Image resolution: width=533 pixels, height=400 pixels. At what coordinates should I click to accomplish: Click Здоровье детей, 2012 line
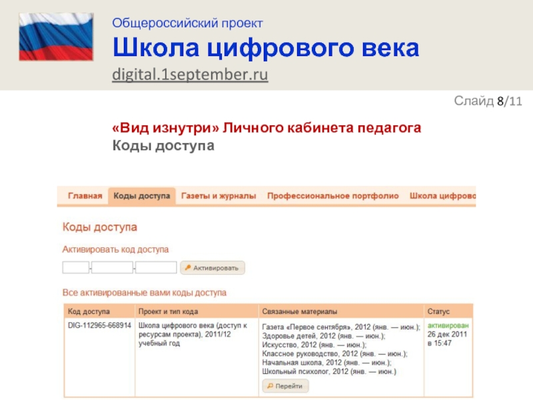click(x=324, y=336)
